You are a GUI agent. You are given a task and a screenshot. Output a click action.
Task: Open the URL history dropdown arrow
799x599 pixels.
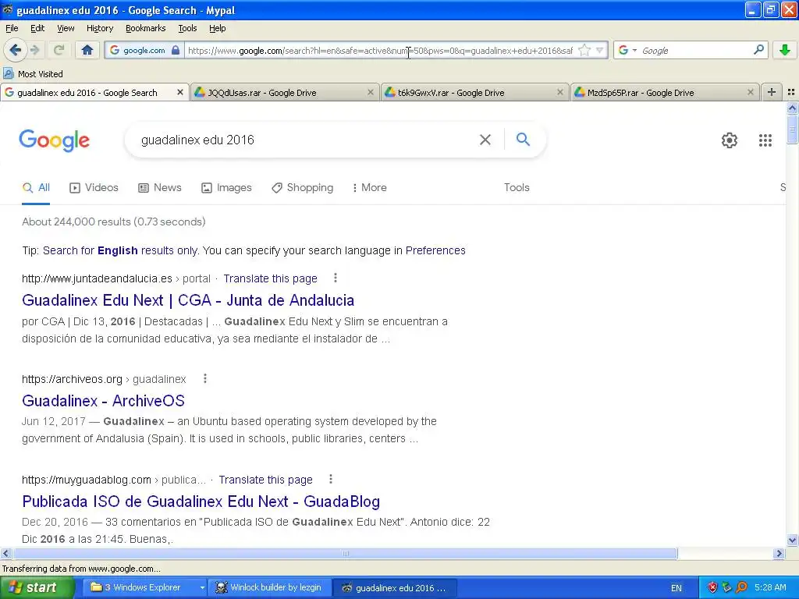tap(600, 50)
